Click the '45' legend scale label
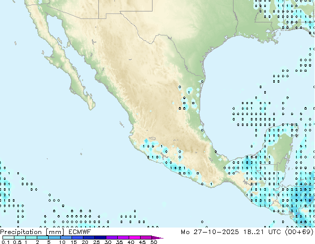 point(142,242)
